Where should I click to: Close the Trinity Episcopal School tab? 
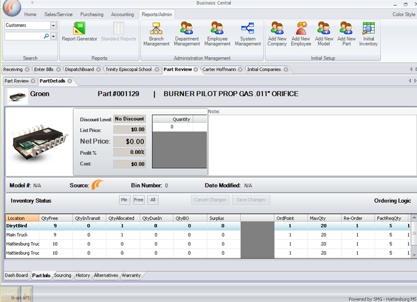tap(157, 69)
